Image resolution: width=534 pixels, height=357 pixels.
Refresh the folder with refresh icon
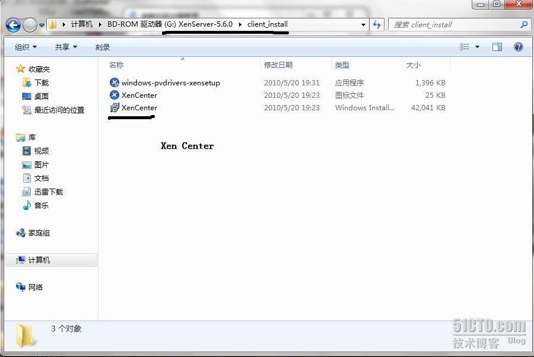[x=377, y=24]
